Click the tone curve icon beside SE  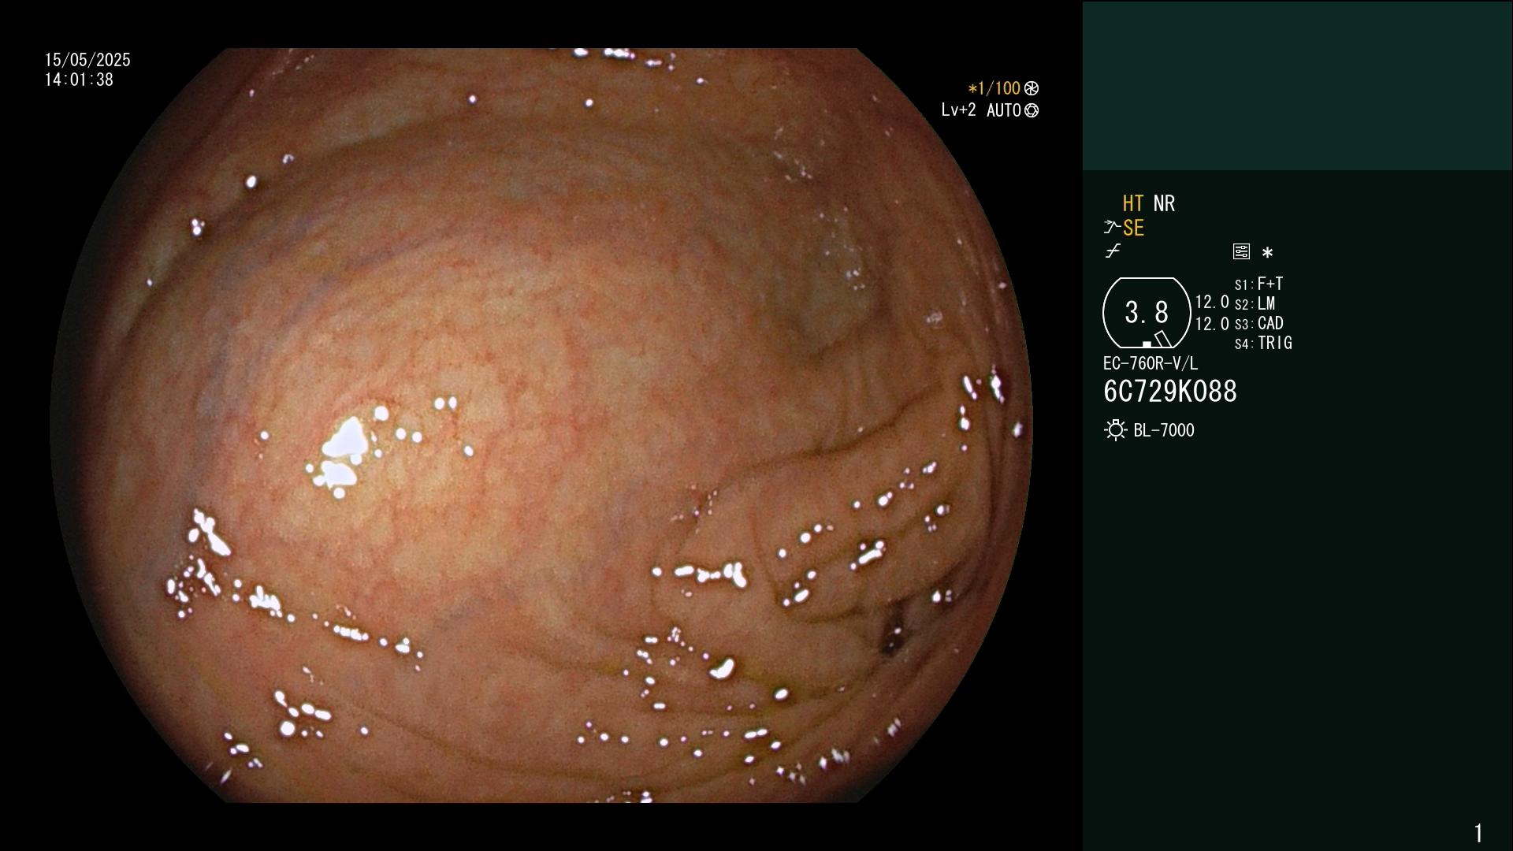click(x=1112, y=228)
